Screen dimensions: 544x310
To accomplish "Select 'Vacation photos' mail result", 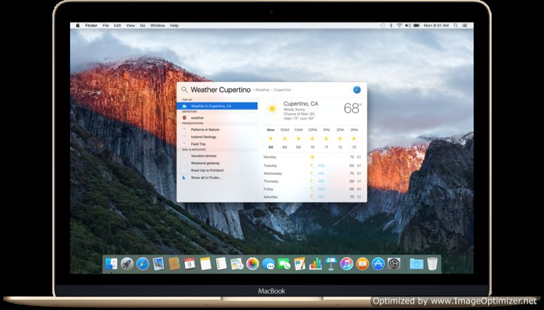I will click(217, 156).
